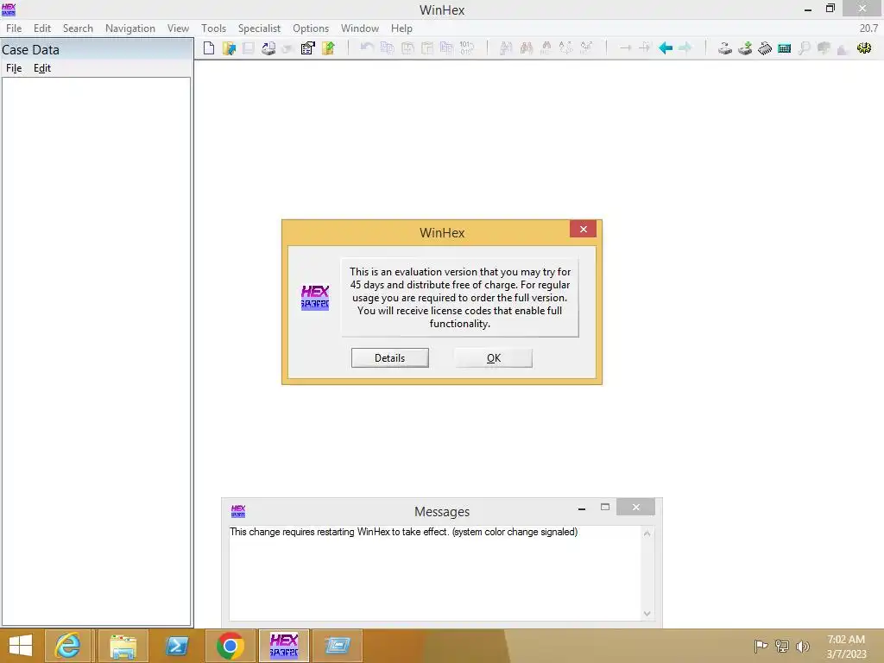Click the grayed Find Text binoculars icon
Screen dimensions: 884x663
coord(506,48)
